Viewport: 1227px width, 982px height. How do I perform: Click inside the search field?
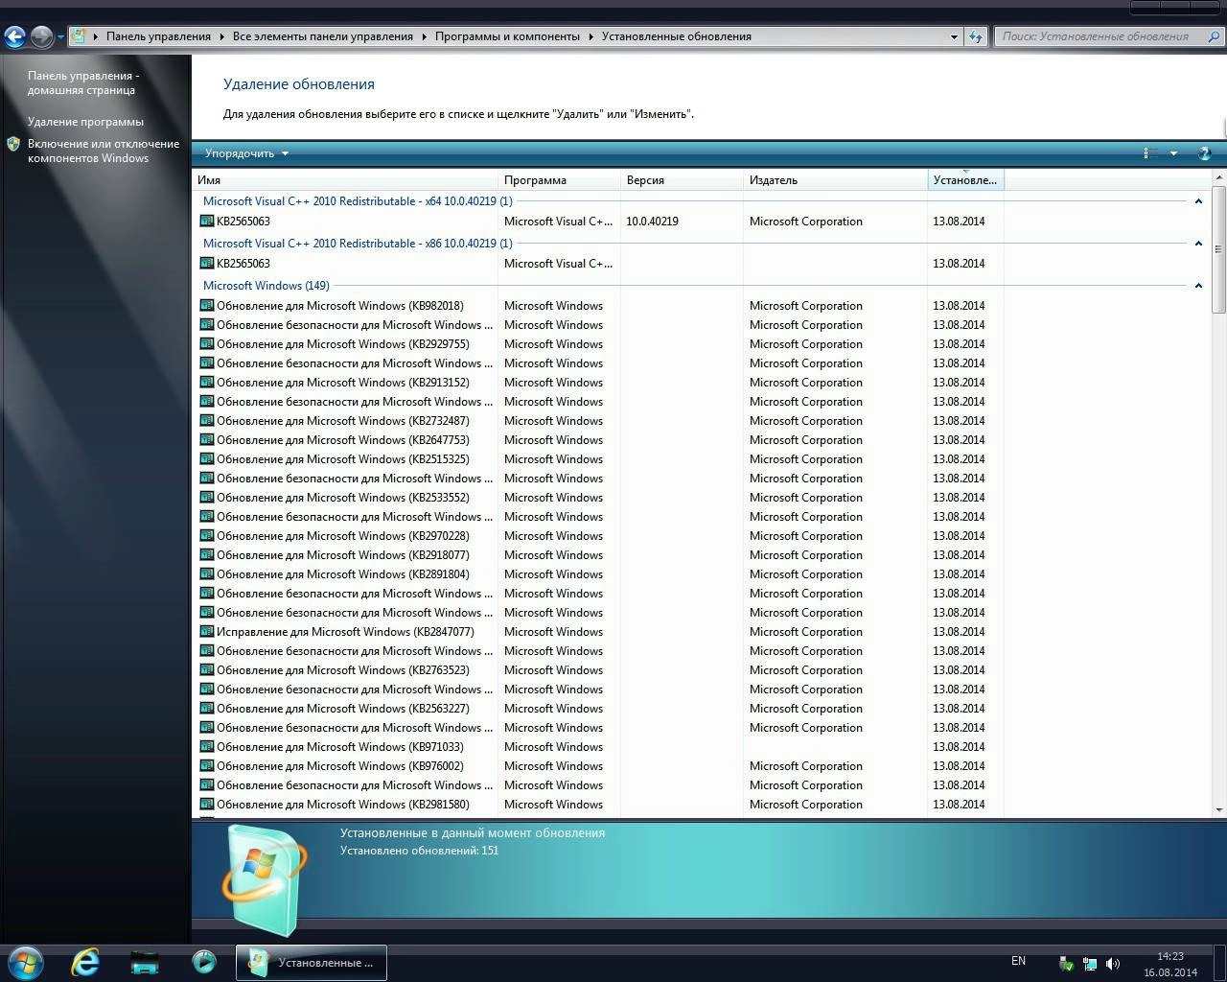tap(1102, 35)
